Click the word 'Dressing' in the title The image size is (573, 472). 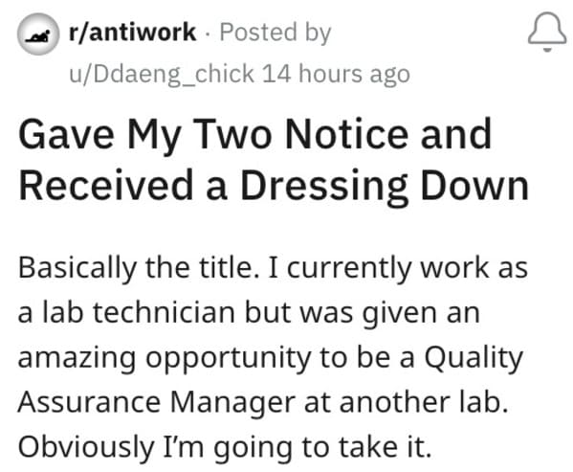tap(323, 186)
